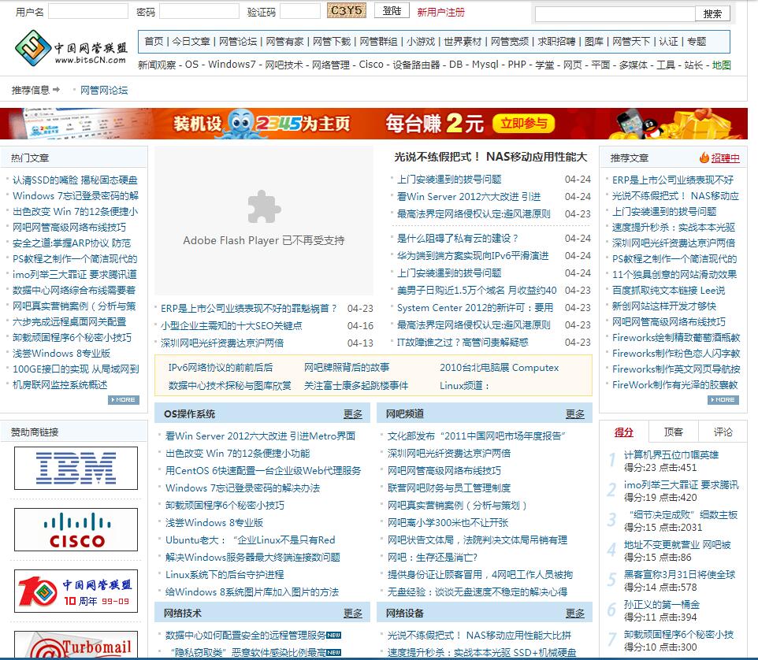Click the MORE icon under 热门文章

pyautogui.click(x=124, y=400)
